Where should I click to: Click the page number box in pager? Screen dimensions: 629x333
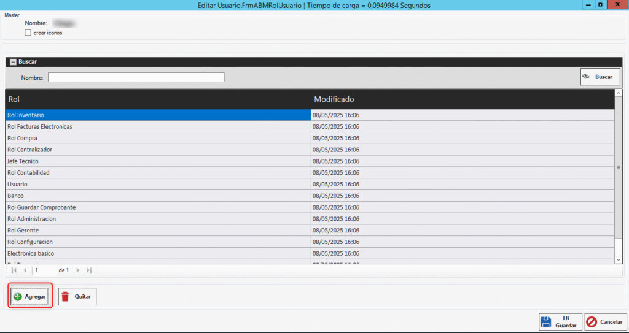coord(44,270)
